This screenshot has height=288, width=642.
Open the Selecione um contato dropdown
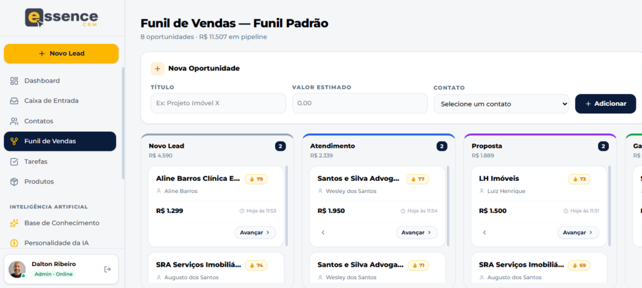(x=501, y=104)
